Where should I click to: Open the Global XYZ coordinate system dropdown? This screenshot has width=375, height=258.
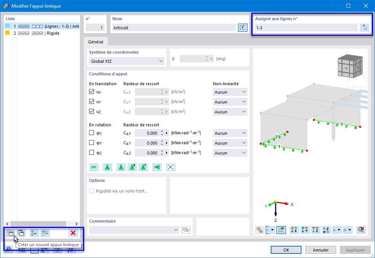pos(126,61)
